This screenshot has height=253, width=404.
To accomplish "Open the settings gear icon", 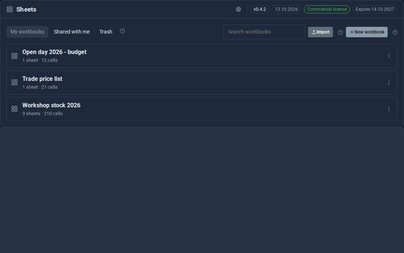I will 238,9.
